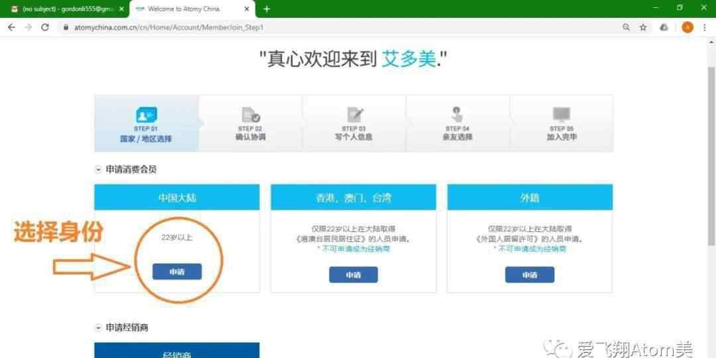
Task: Select STEP 04 亲友选择
Action: point(457,123)
